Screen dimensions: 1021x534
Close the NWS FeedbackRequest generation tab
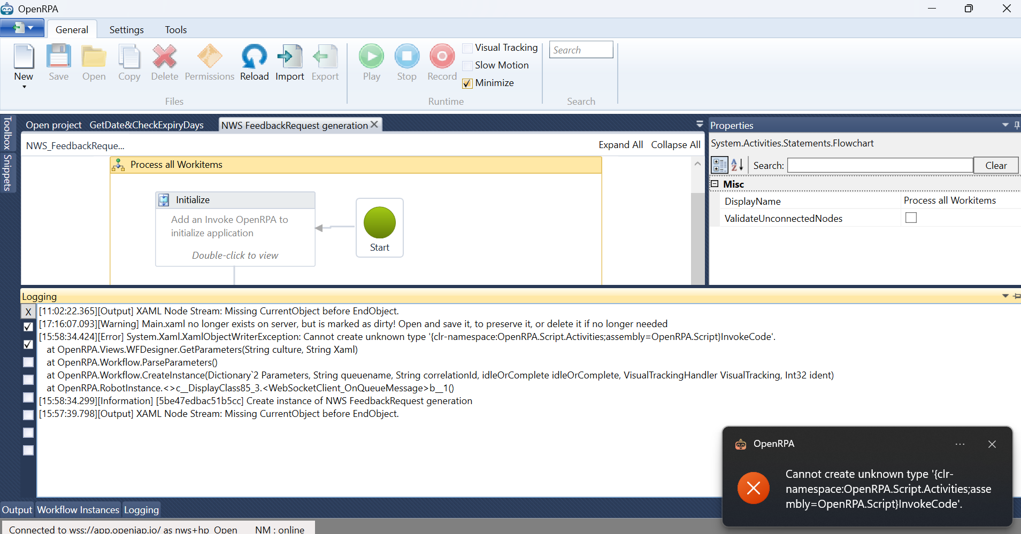(374, 125)
